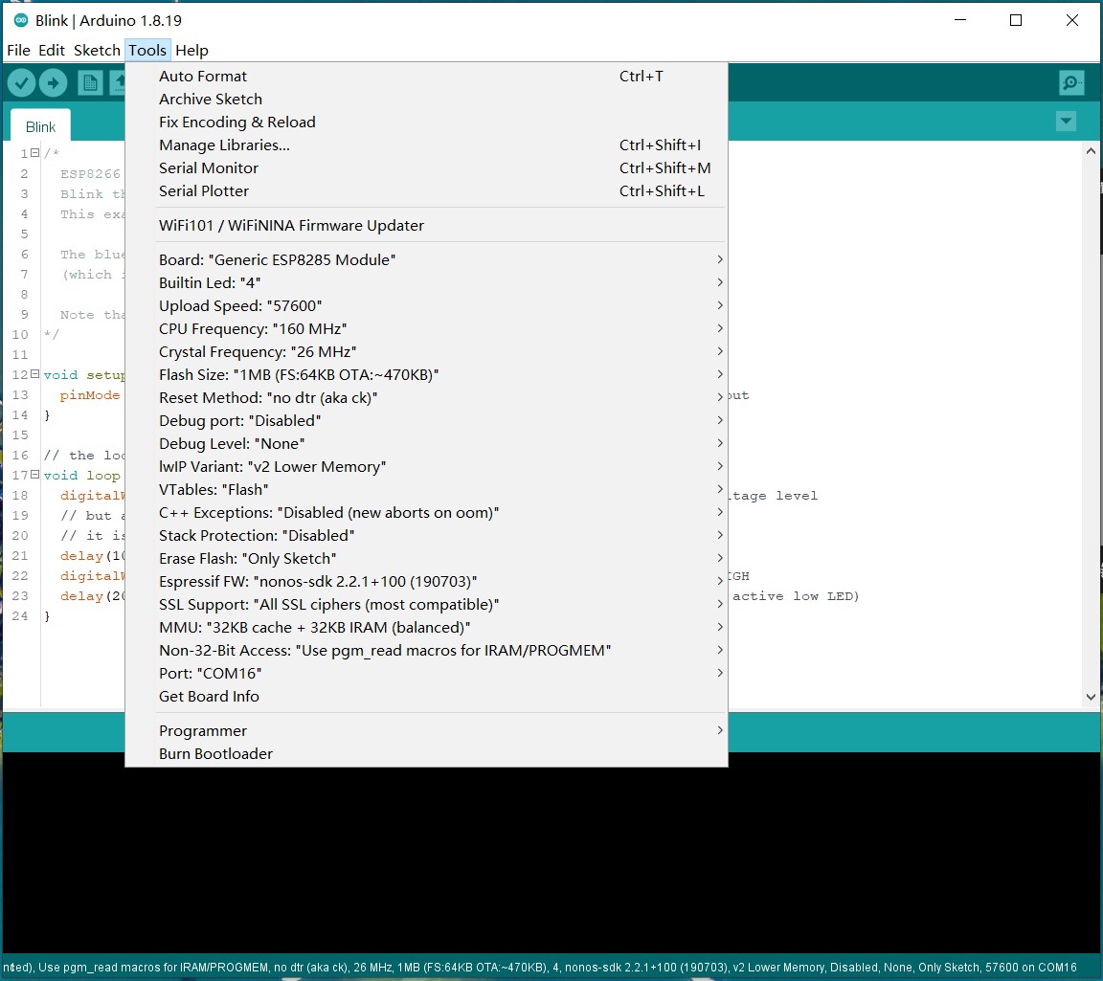Choose Archive Sketch menu entry
Image resolution: width=1103 pixels, height=981 pixels.
click(x=426, y=100)
